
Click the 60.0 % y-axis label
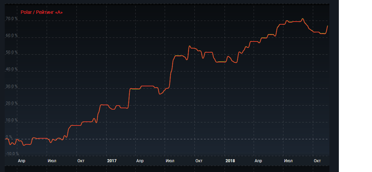tap(11, 36)
